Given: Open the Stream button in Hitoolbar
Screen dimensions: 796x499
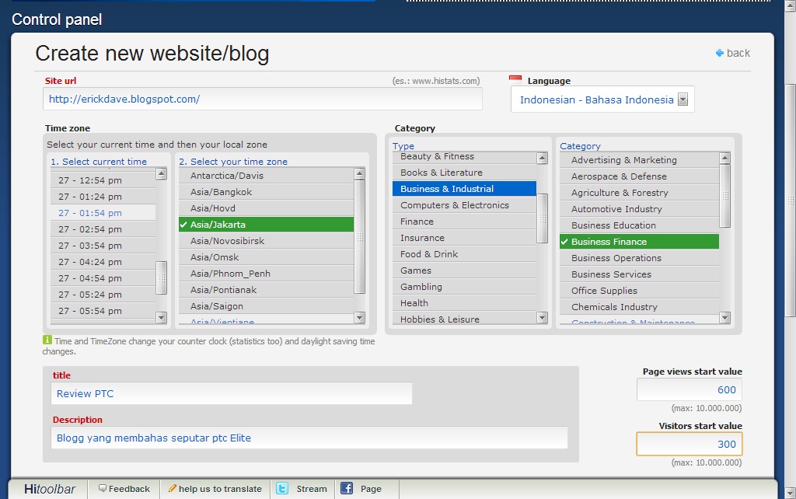Looking at the screenshot, I should 302,489.
